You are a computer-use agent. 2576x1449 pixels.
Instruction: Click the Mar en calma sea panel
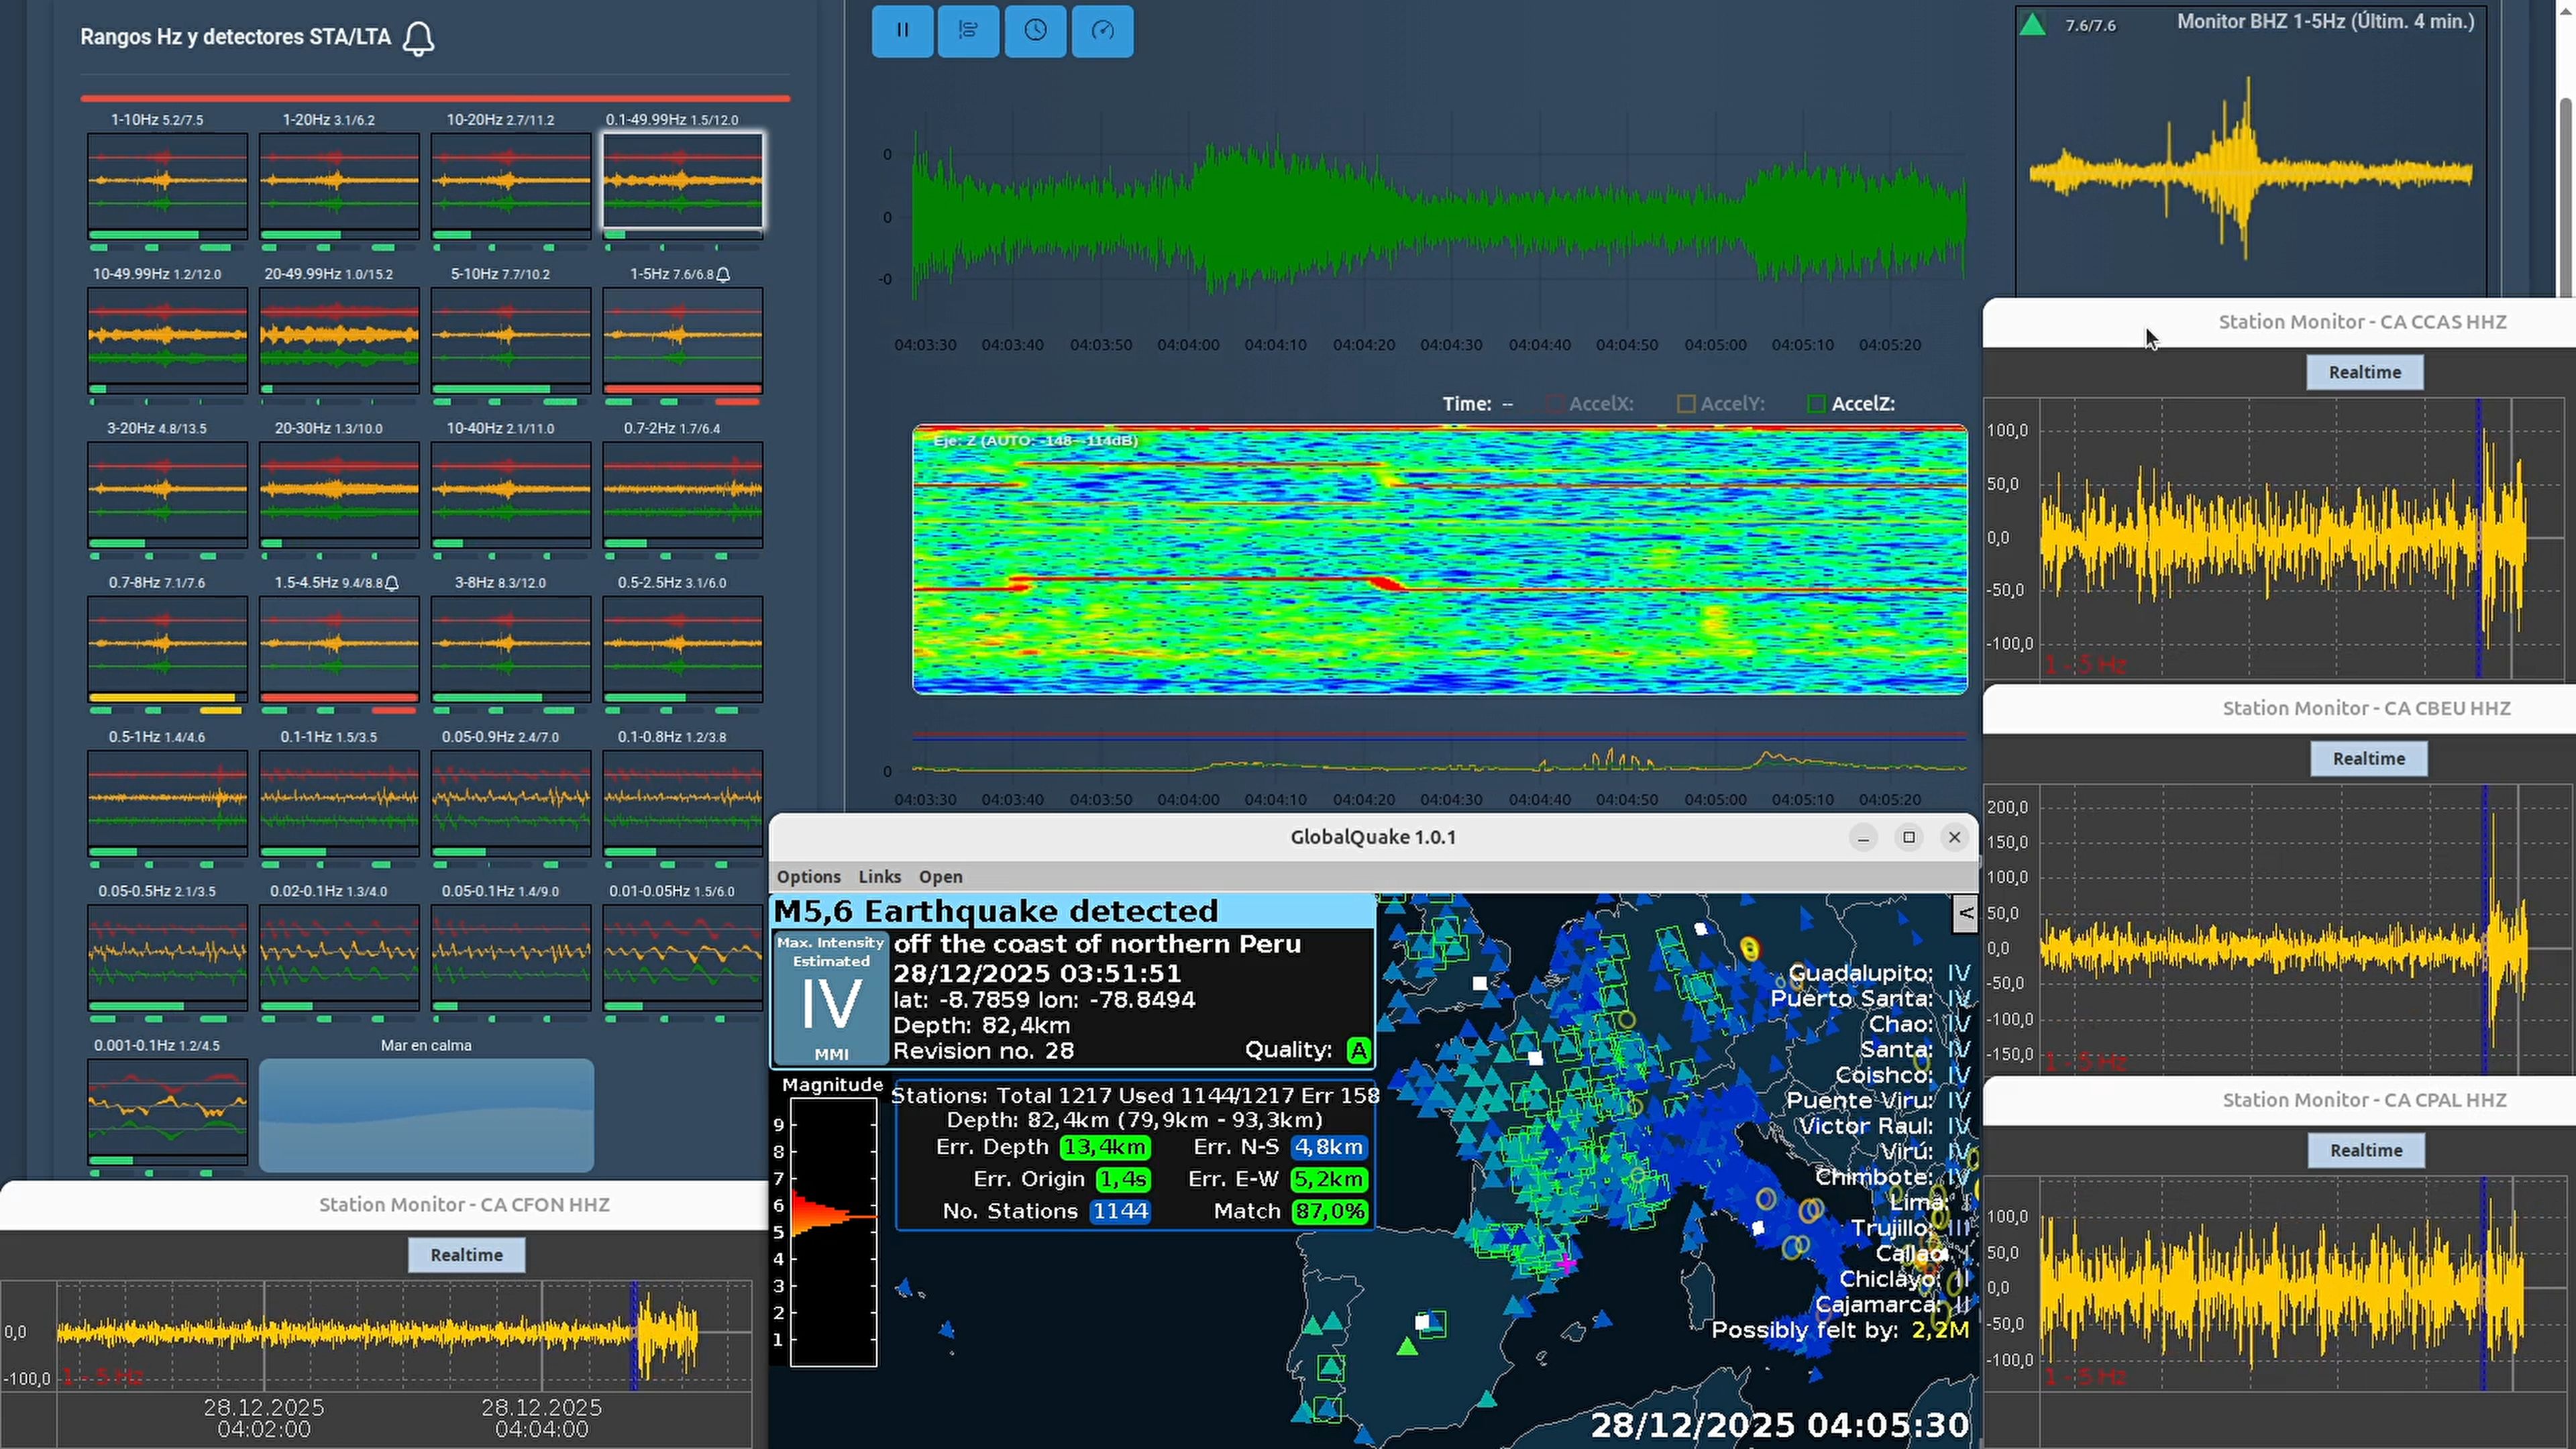click(x=426, y=1114)
